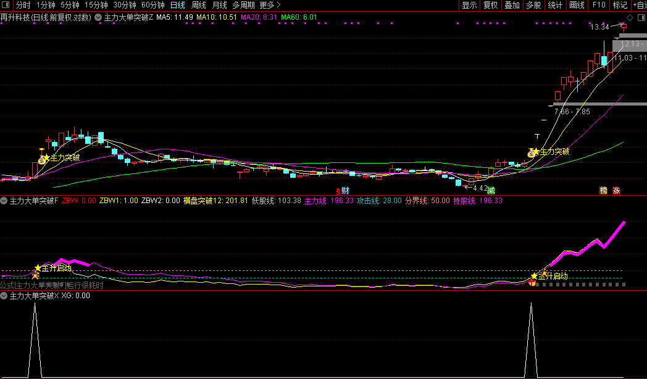This screenshot has height=379, width=647.
Task: Open the 复权 adjustment menu
Action: pos(491,5)
